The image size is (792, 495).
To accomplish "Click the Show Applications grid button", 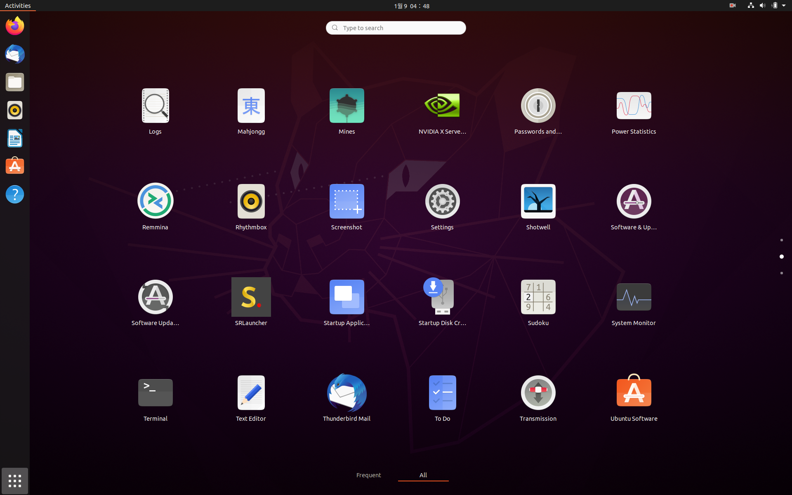I will [15, 481].
